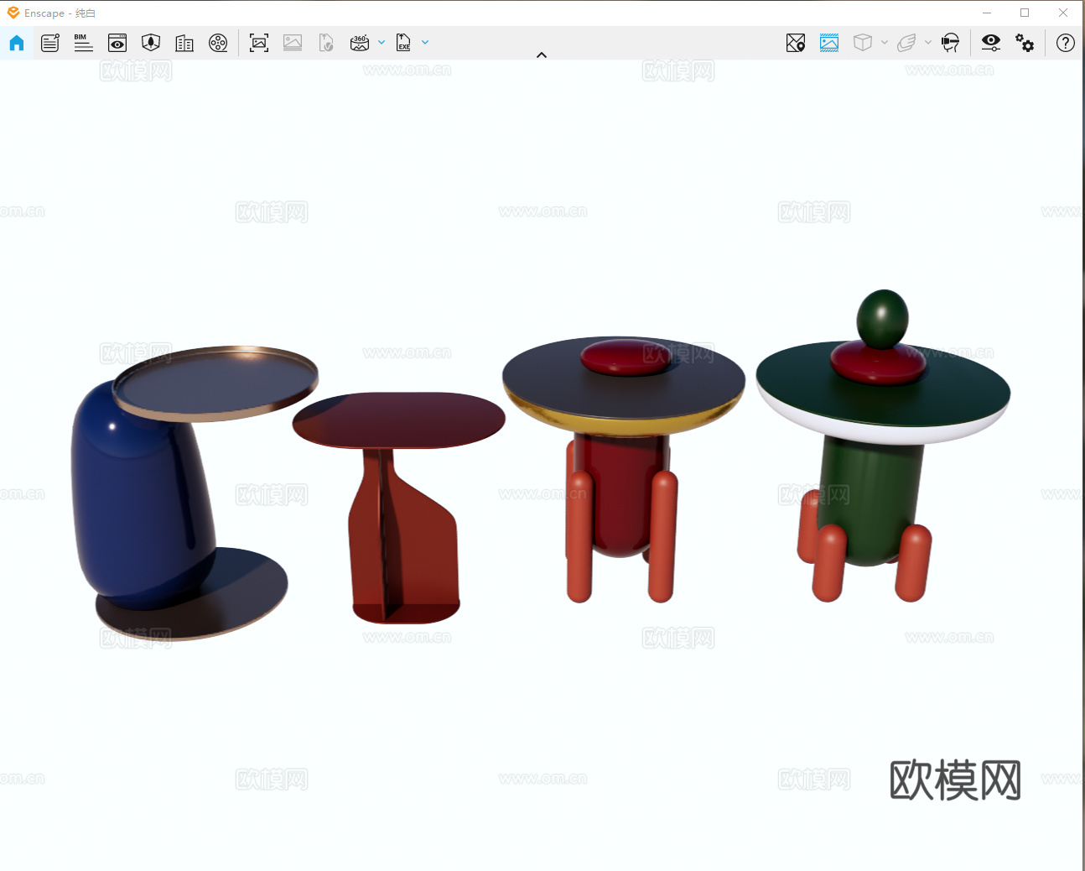This screenshot has height=871, width=1085.
Task: Click the 360 panorama icon
Action: click(x=360, y=43)
